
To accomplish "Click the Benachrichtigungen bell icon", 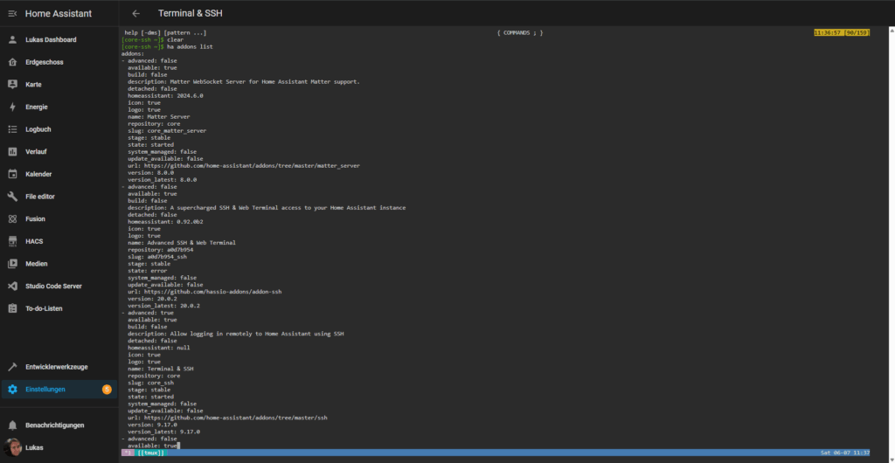I will (x=12, y=425).
